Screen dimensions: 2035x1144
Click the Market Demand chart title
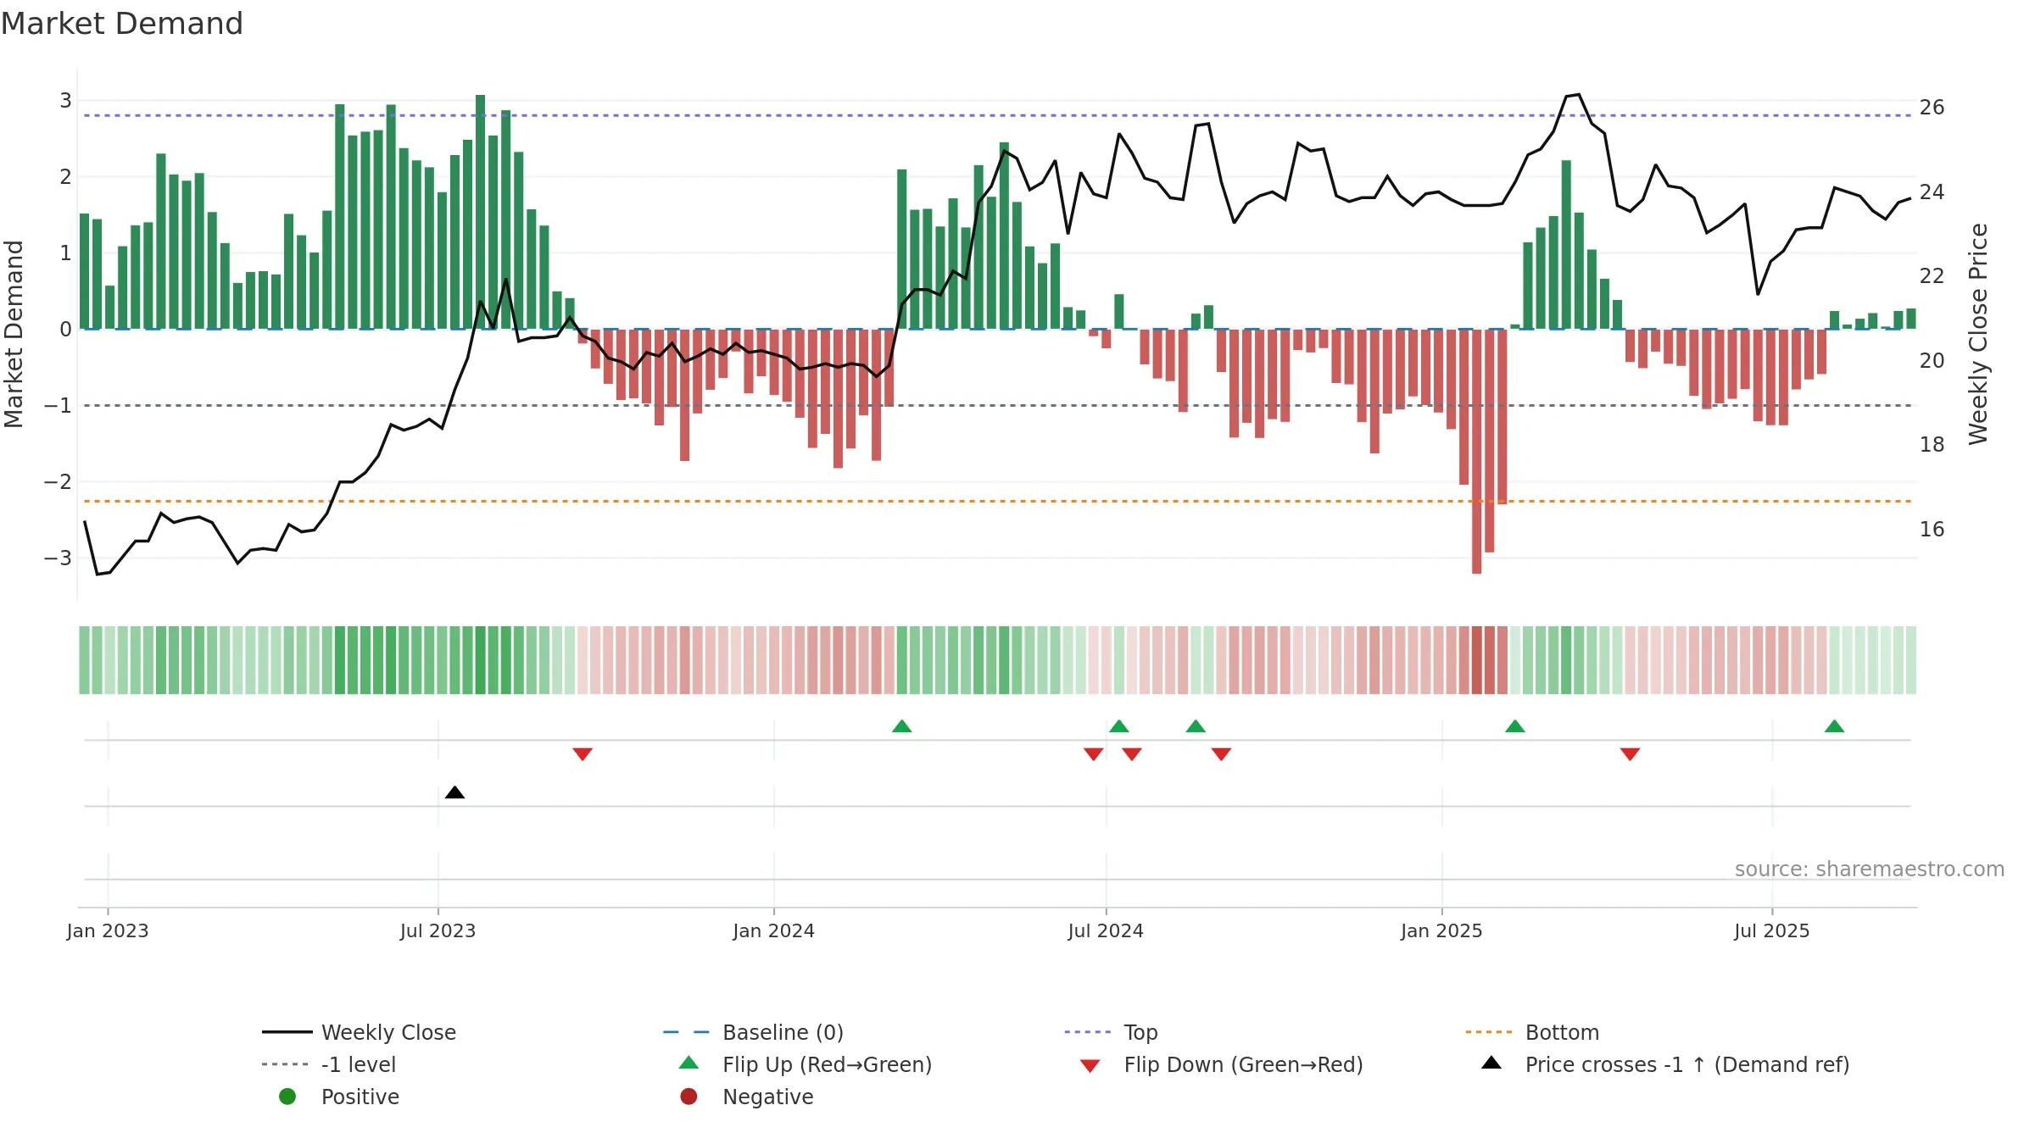122,24
